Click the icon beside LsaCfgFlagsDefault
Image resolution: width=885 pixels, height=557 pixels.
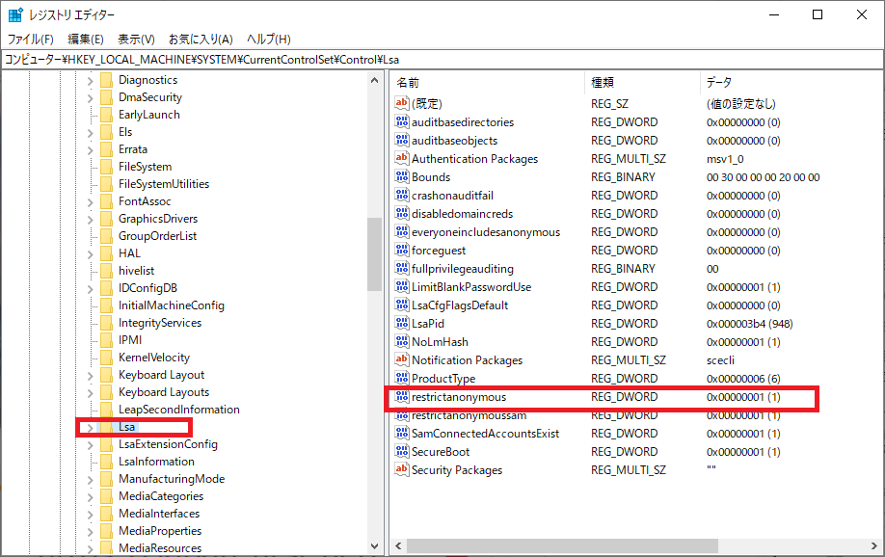[402, 305]
